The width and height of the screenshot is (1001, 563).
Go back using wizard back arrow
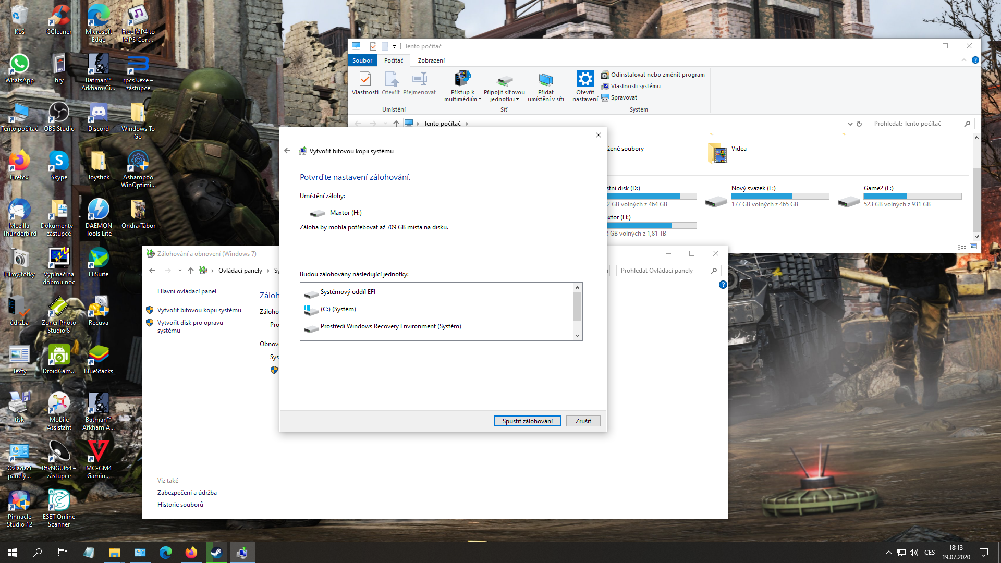click(287, 151)
